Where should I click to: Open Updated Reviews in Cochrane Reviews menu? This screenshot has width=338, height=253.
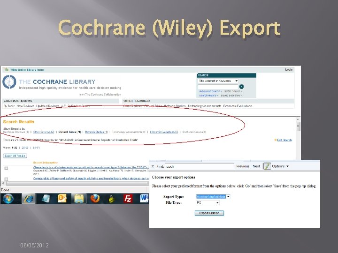coord(47,106)
